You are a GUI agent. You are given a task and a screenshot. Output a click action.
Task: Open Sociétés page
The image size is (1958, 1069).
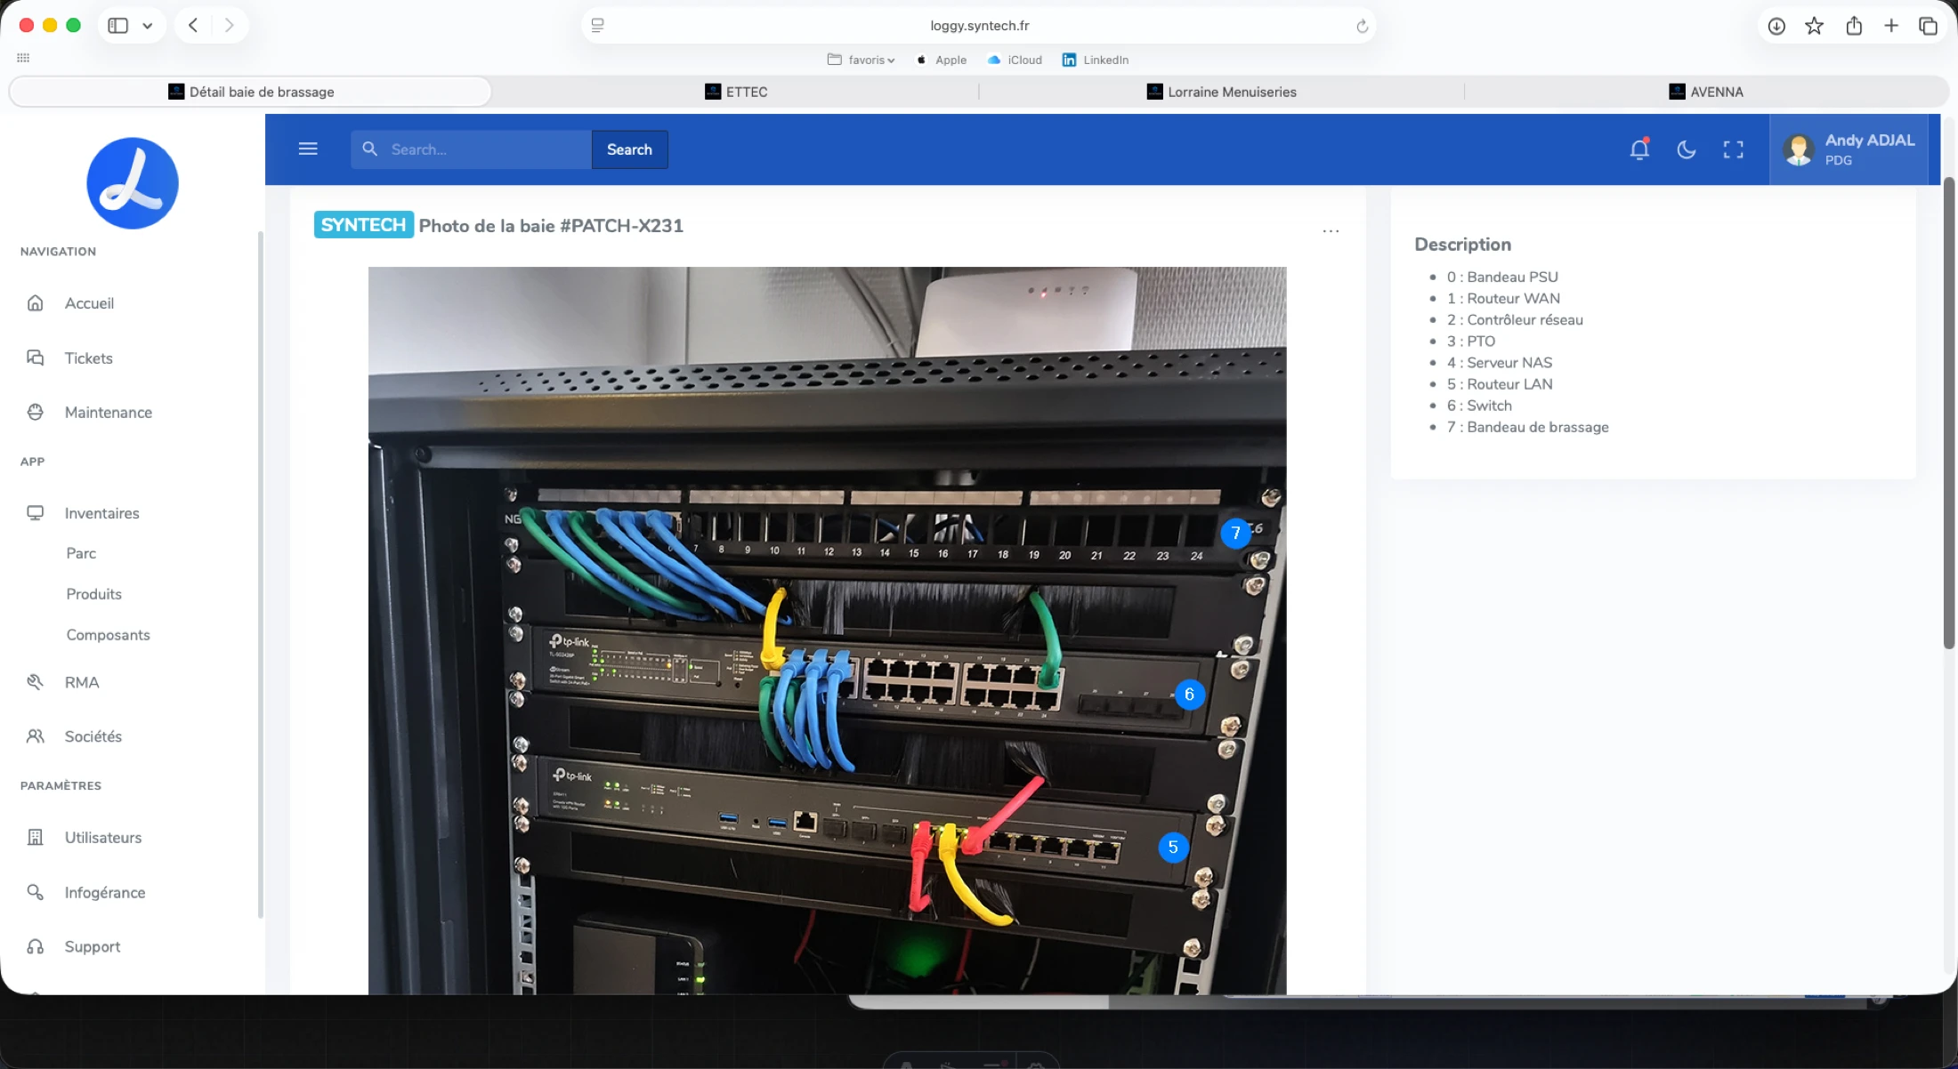(93, 736)
